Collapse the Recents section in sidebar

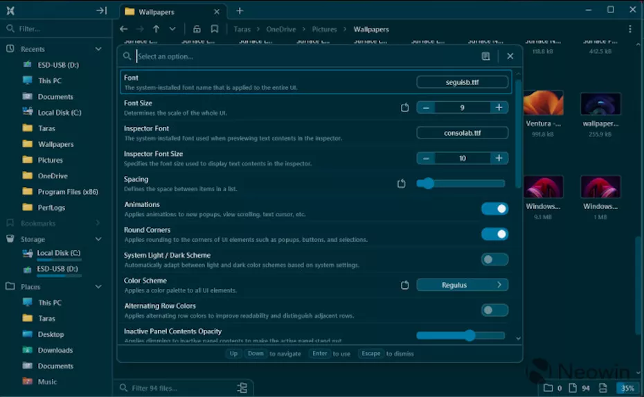[98, 49]
